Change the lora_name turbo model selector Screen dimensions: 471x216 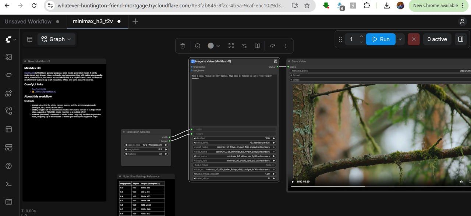click(x=234, y=169)
